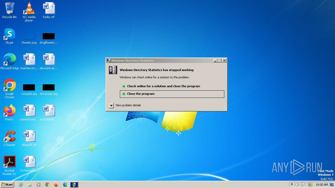The width and height of the screenshot is (335, 188).
Task: Open media player taskbar icon
Action: click(x=38, y=185)
